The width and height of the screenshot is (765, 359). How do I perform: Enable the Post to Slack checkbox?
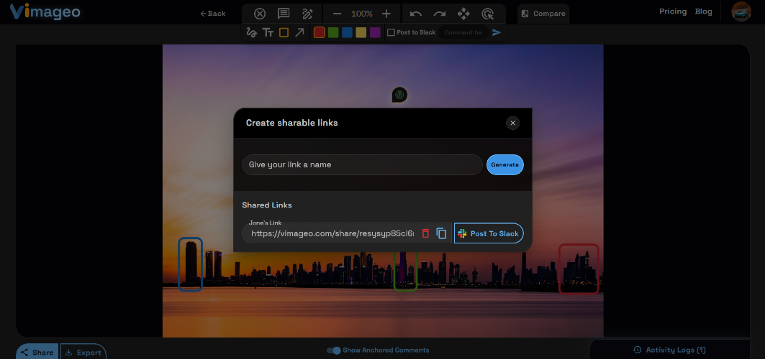(391, 32)
